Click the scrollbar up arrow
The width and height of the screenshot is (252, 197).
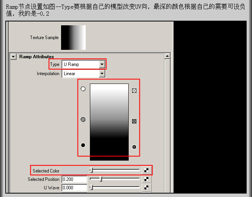point(167,56)
